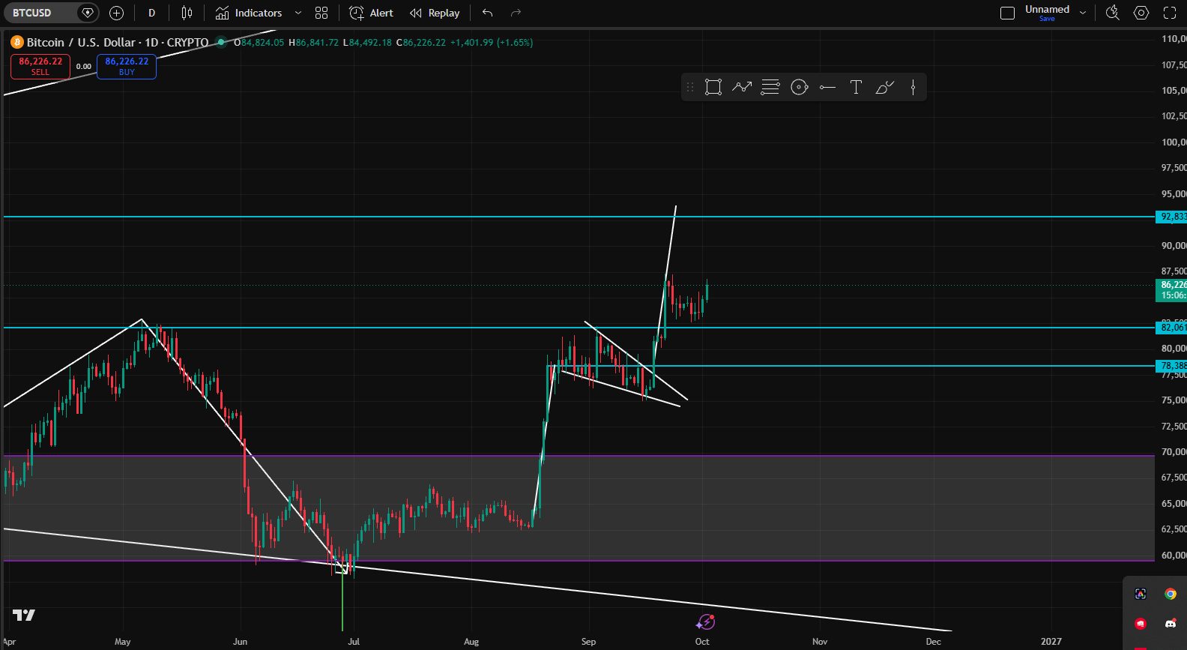
Task: Start Bar Replay mode
Action: pyautogui.click(x=435, y=13)
